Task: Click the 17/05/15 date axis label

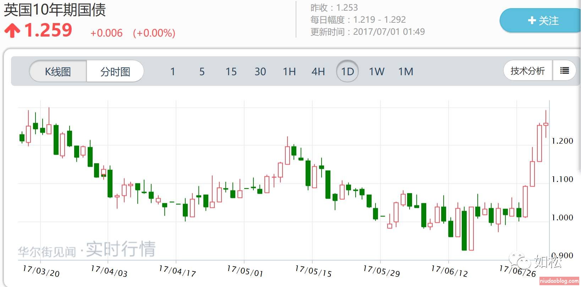Action: (313, 271)
